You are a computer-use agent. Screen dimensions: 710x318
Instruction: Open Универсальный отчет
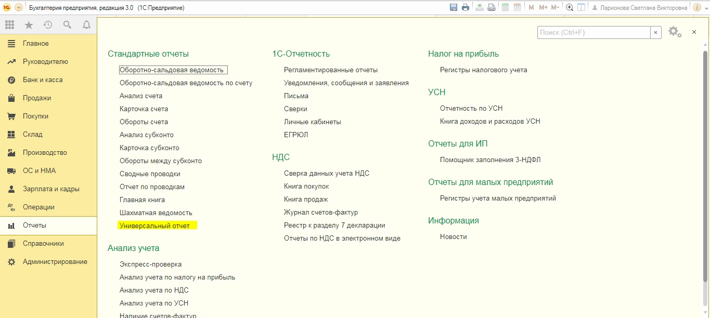pyautogui.click(x=154, y=226)
